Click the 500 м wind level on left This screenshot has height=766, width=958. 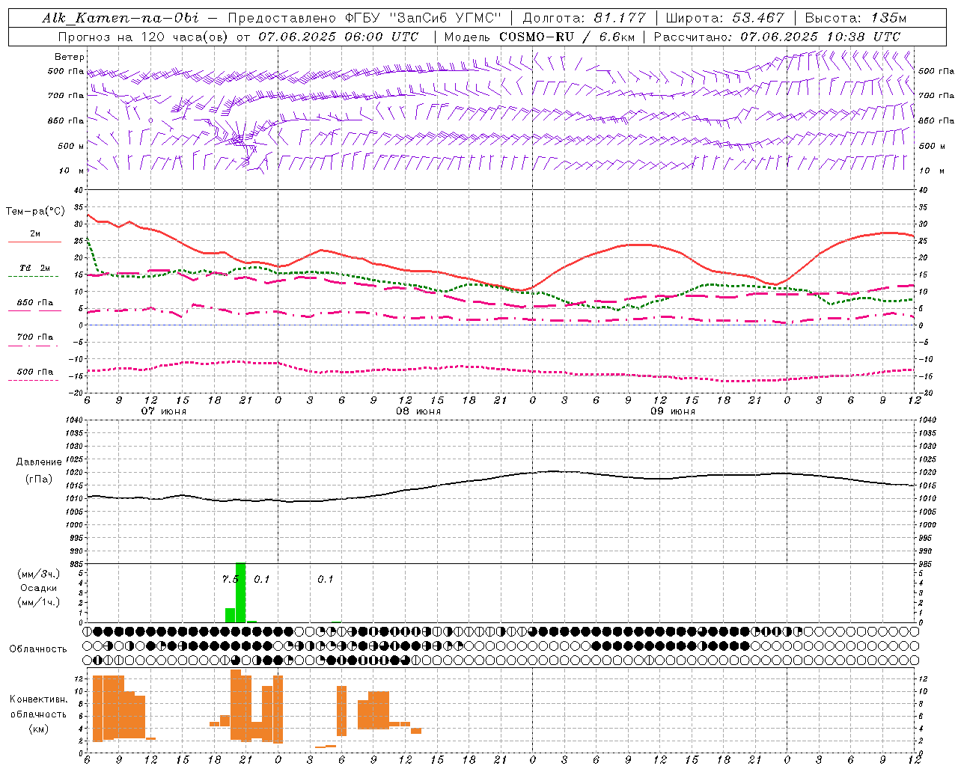[71, 146]
